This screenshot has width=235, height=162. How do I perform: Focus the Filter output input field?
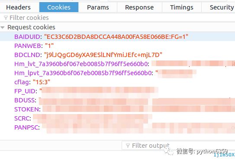click(178, 146)
